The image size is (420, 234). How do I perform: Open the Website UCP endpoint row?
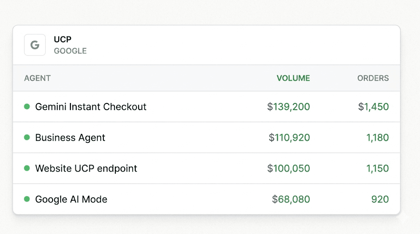(207, 168)
